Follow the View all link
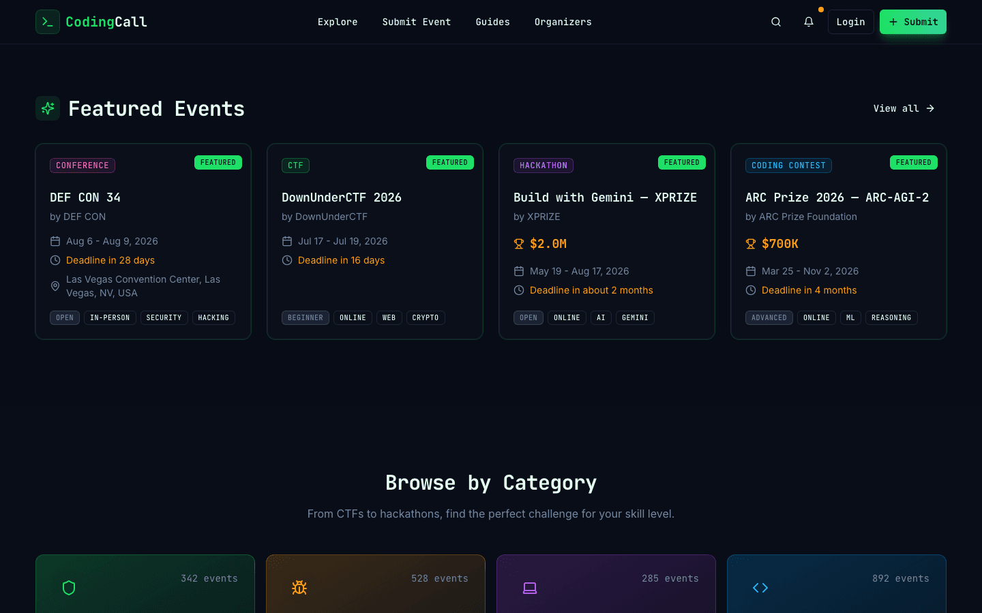The height and width of the screenshot is (613, 982). (x=904, y=108)
